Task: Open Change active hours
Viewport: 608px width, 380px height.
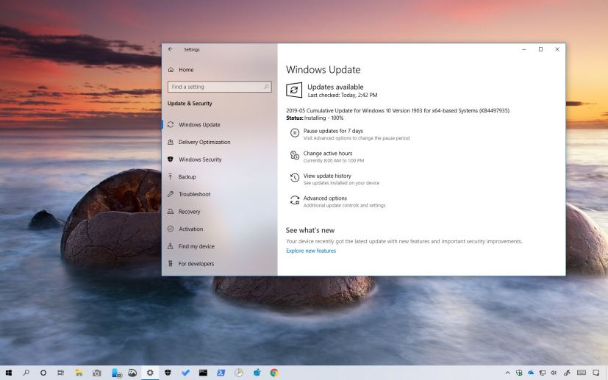Action: click(x=328, y=154)
